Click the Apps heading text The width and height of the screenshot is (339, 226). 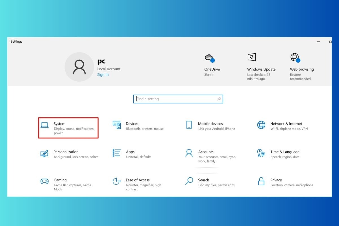pyautogui.click(x=130, y=152)
